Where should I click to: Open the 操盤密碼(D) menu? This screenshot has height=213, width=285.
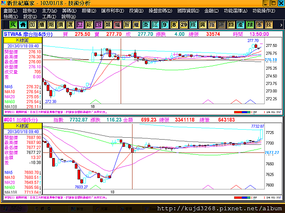pyautogui.click(x=161, y=11)
